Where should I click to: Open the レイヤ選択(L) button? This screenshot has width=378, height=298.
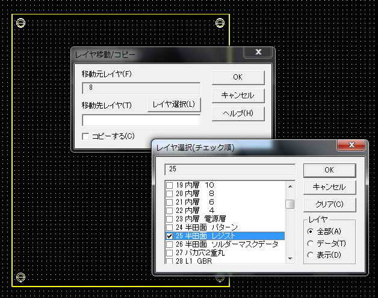coord(174,104)
